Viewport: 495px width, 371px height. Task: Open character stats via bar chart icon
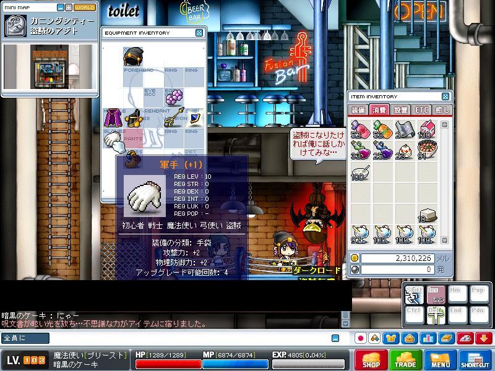(428, 338)
